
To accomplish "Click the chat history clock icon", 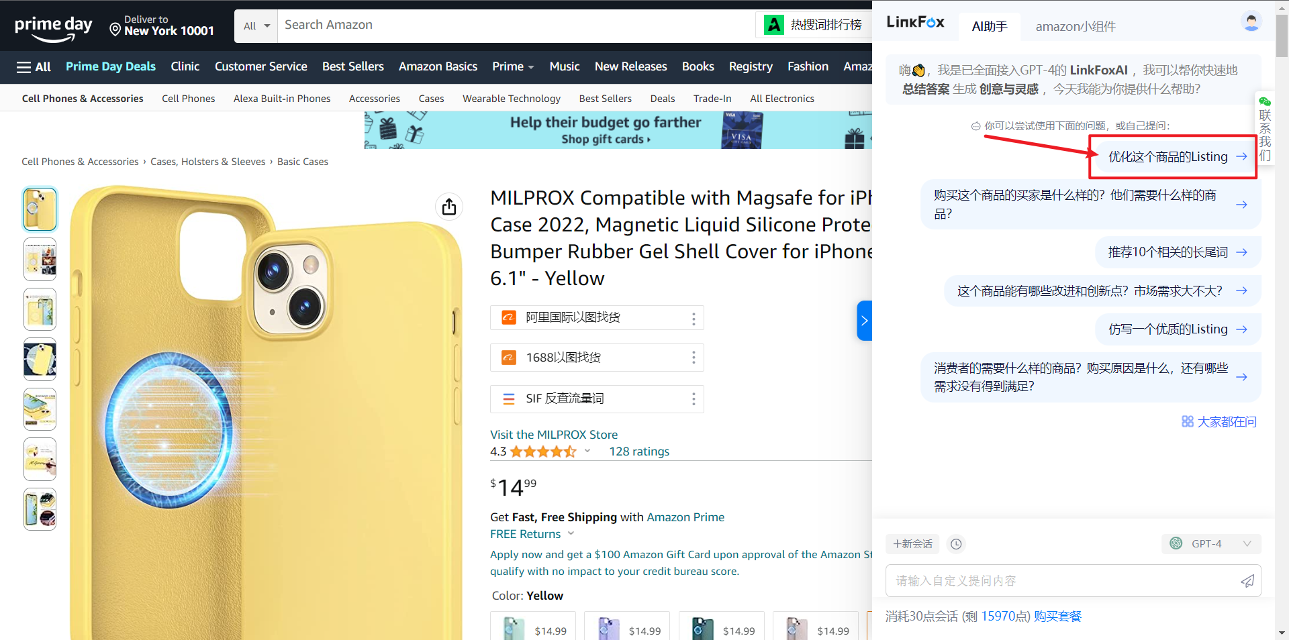I will pos(956,544).
